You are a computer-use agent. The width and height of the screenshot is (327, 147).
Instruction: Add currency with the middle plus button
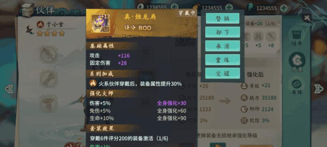click(x=229, y=8)
